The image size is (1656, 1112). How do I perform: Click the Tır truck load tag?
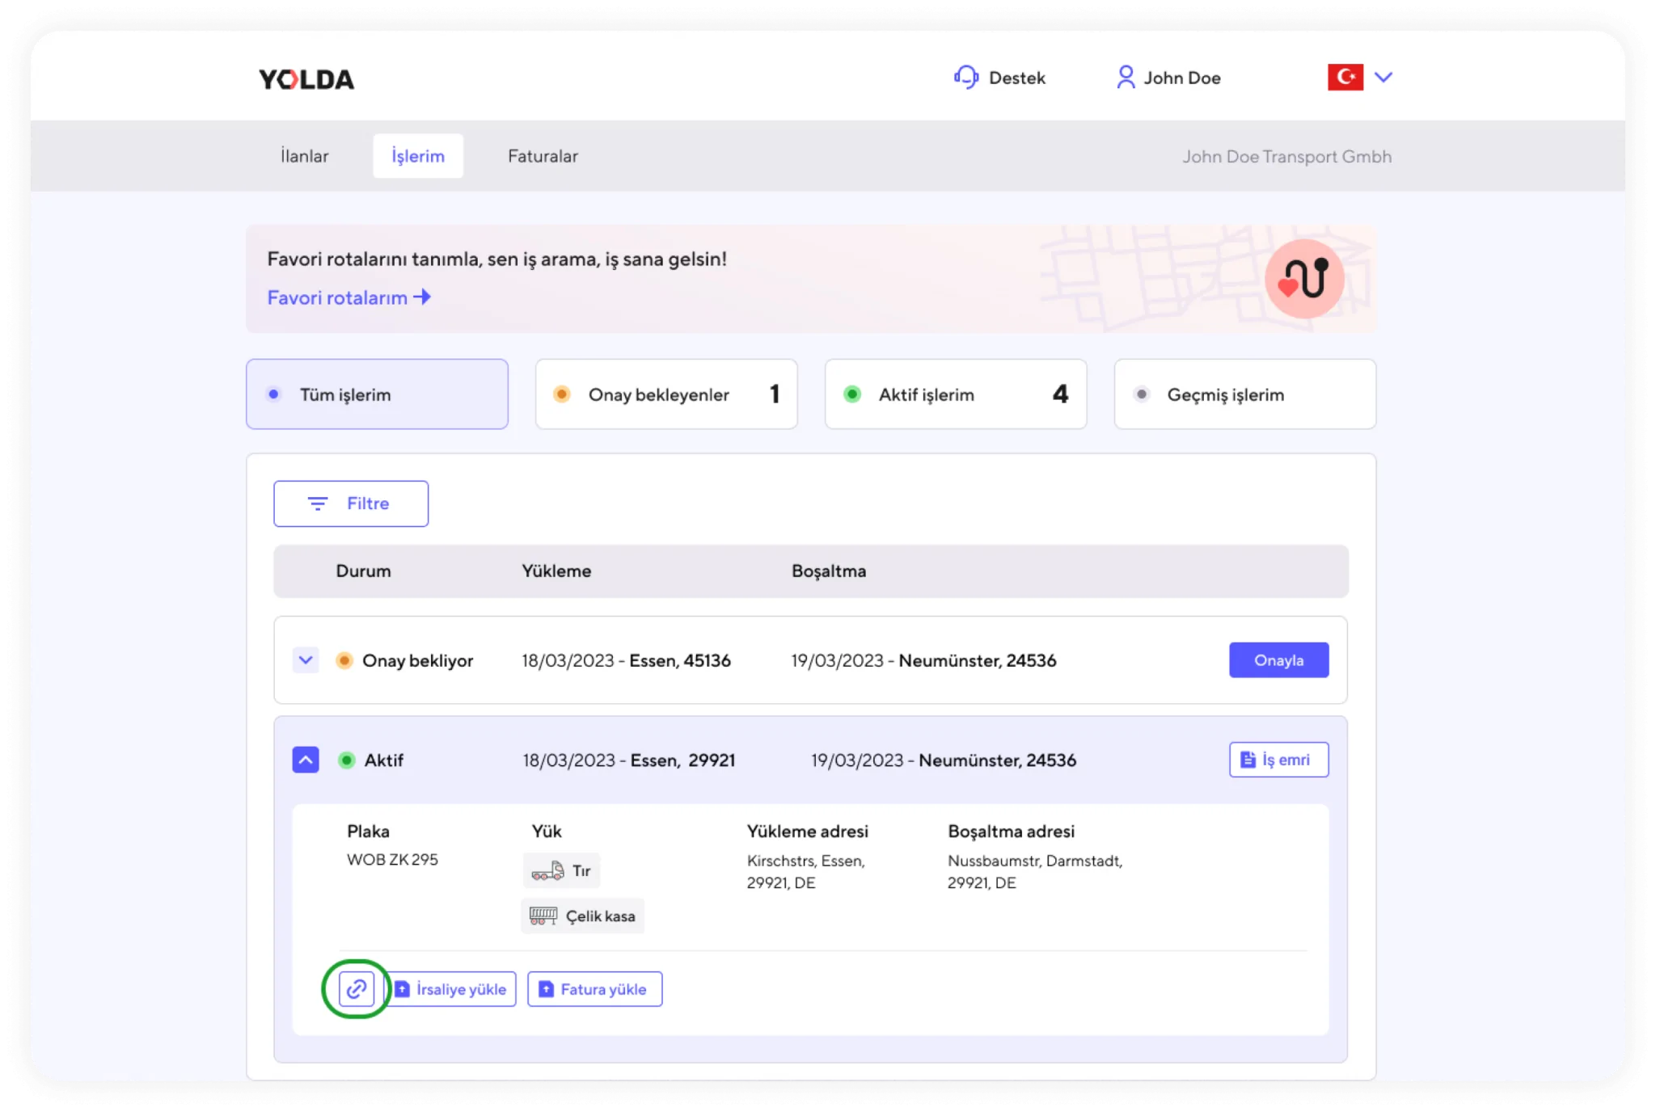tap(561, 870)
